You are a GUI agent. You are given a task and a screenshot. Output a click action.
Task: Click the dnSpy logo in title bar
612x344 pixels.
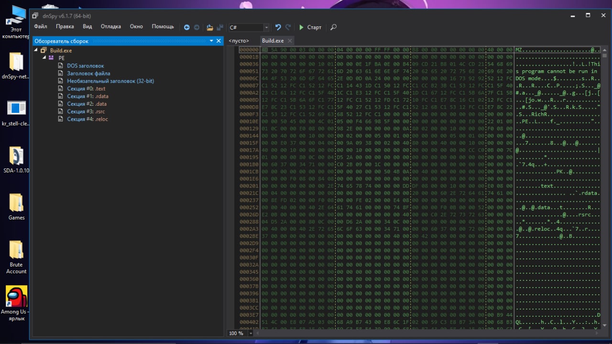[35, 16]
